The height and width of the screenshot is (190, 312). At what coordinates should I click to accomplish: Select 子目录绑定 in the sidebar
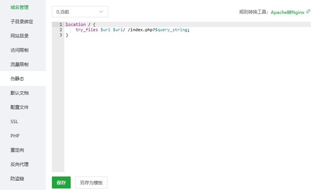(22, 21)
